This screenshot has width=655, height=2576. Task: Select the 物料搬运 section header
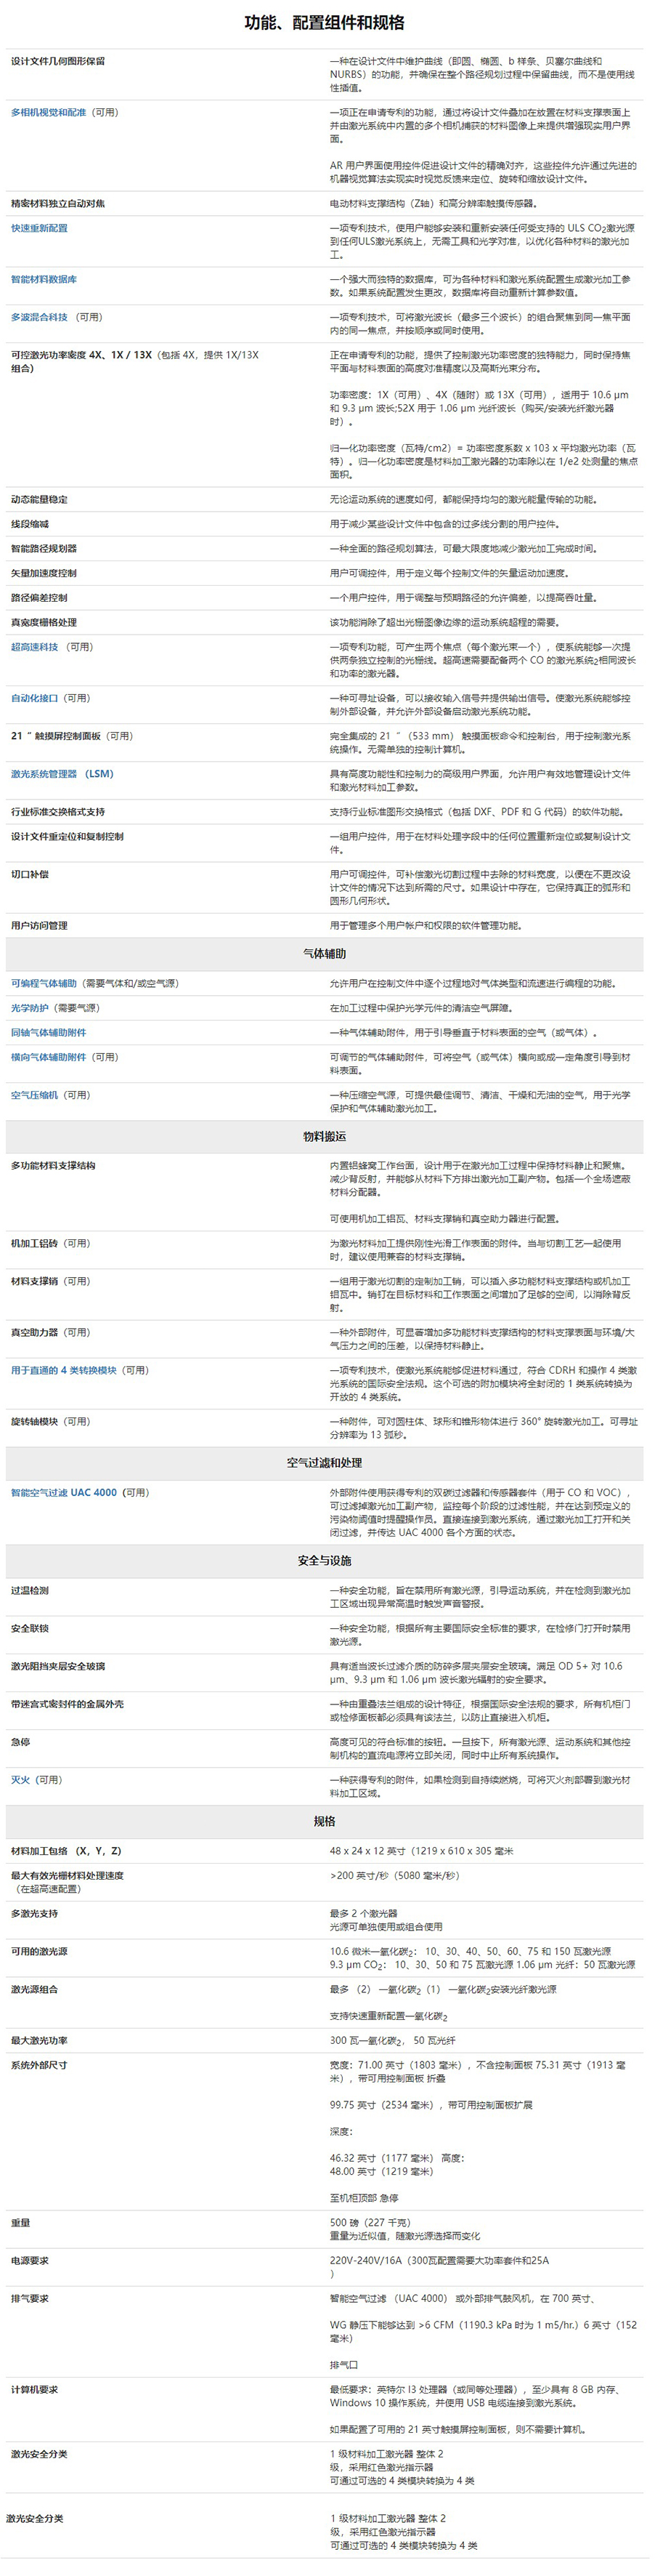[x=325, y=1137]
